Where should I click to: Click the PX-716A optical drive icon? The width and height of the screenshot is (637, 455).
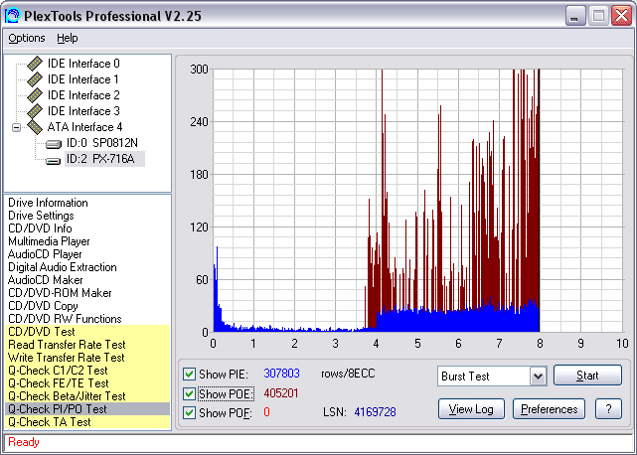point(54,161)
